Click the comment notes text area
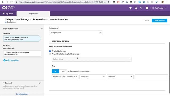 pos(20,87)
